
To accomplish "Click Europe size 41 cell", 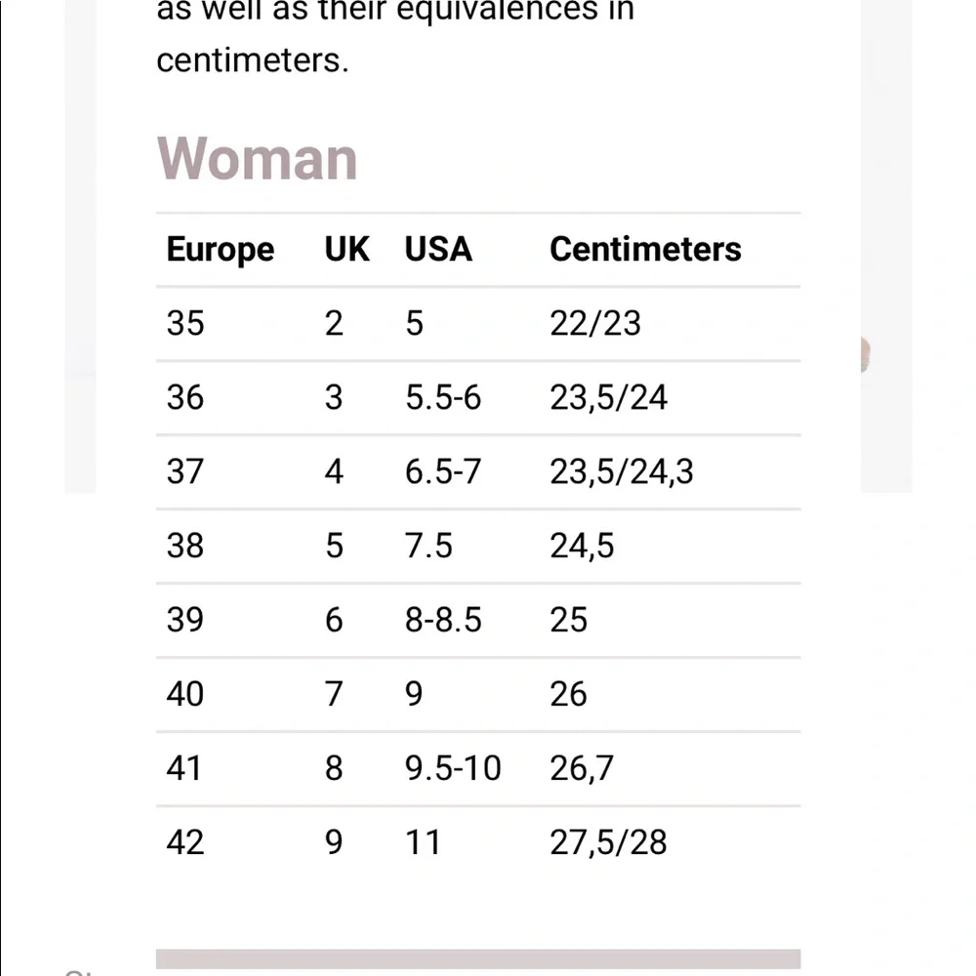I will coord(183,767).
